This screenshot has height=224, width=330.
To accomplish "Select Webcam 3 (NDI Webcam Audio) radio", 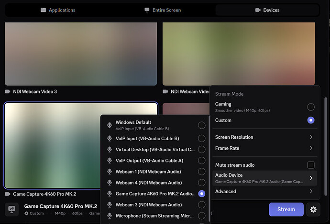I will click(201, 205).
